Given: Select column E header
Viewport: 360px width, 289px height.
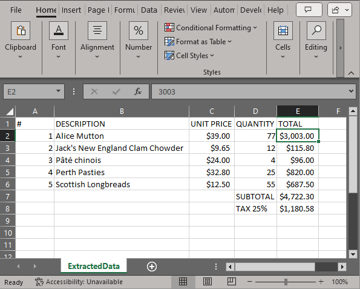Looking at the screenshot, I should [x=298, y=111].
